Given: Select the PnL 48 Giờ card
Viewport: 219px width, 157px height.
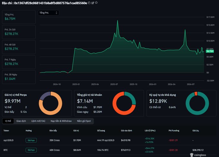Looking at the screenshot, I should 19,47.
